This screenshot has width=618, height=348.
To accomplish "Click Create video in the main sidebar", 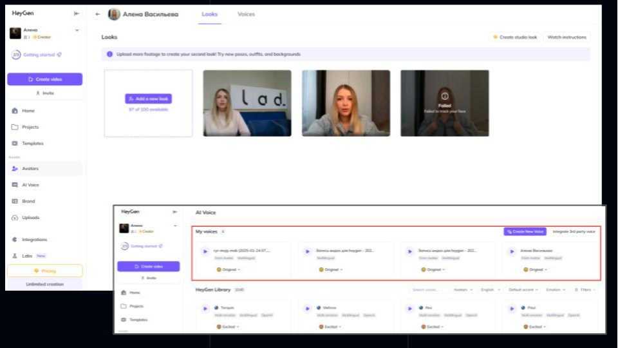I will (45, 79).
